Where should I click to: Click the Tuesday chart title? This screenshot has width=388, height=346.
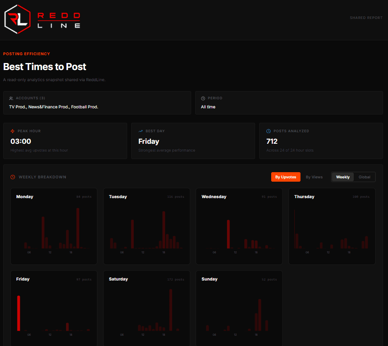coord(118,197)
